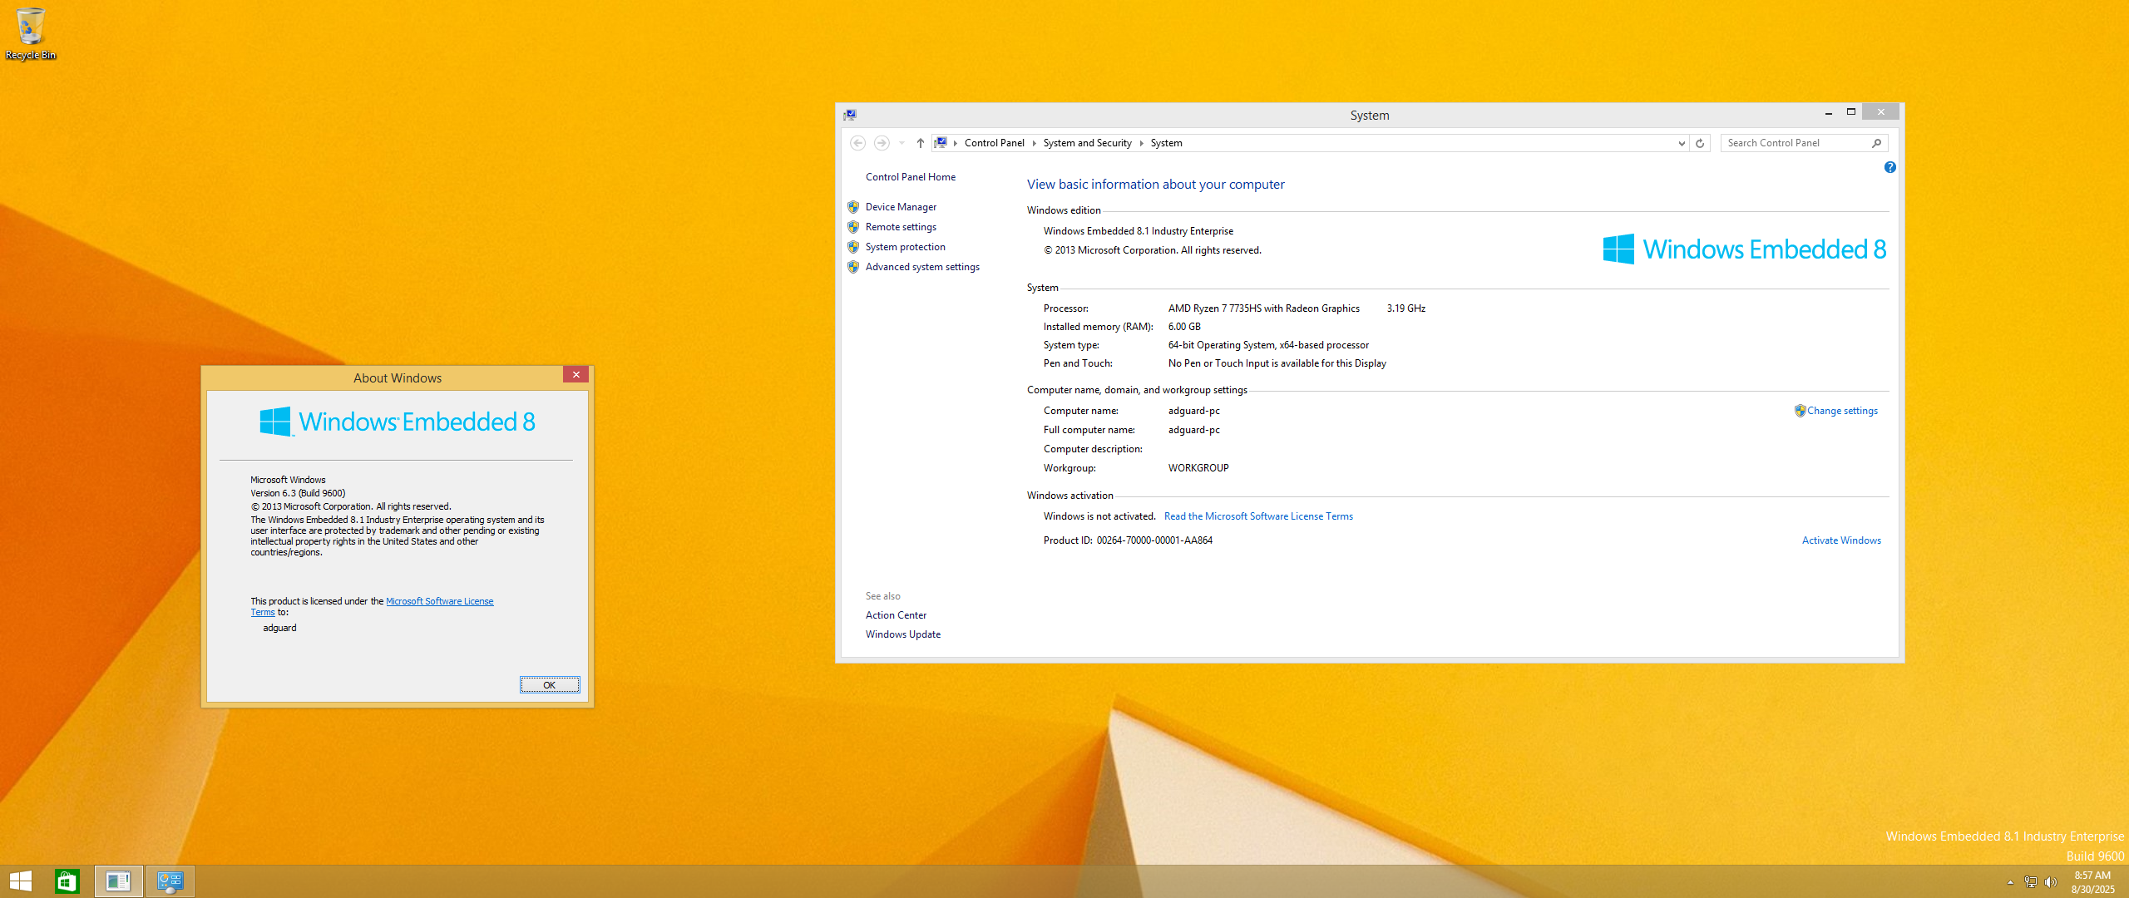Select the product ID 00264-70000-00001-AA864 text
2129x898 pixels.
pyautogui.click(x=1154, y=540)
